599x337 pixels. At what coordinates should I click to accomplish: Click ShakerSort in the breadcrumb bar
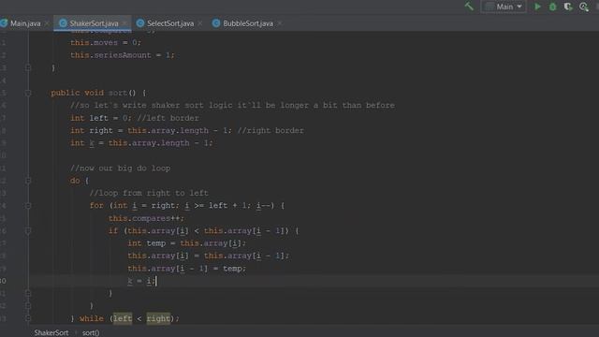click(51, 333)
